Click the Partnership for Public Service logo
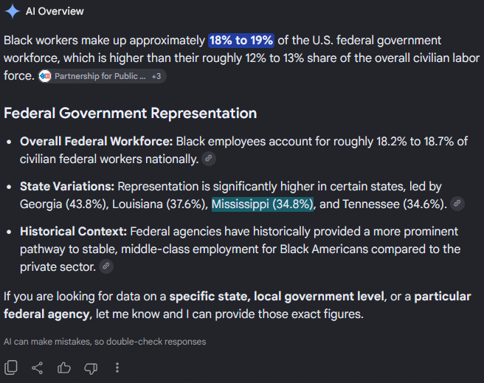The width and height of the screenshot is (484, 383). [45, 76]
